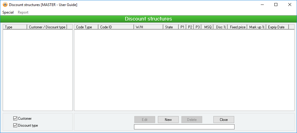Open the Special menu
Screen dimensions: 297x133
8,12
